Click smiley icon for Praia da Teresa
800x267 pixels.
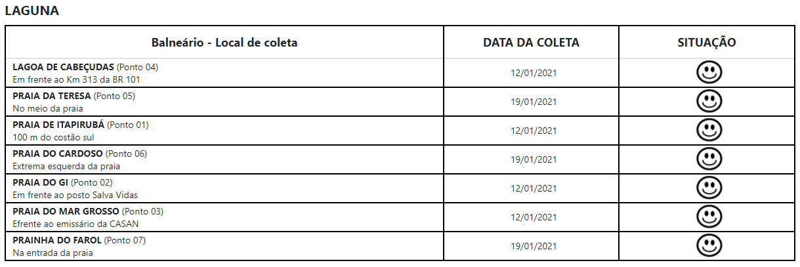click(708, 101)
